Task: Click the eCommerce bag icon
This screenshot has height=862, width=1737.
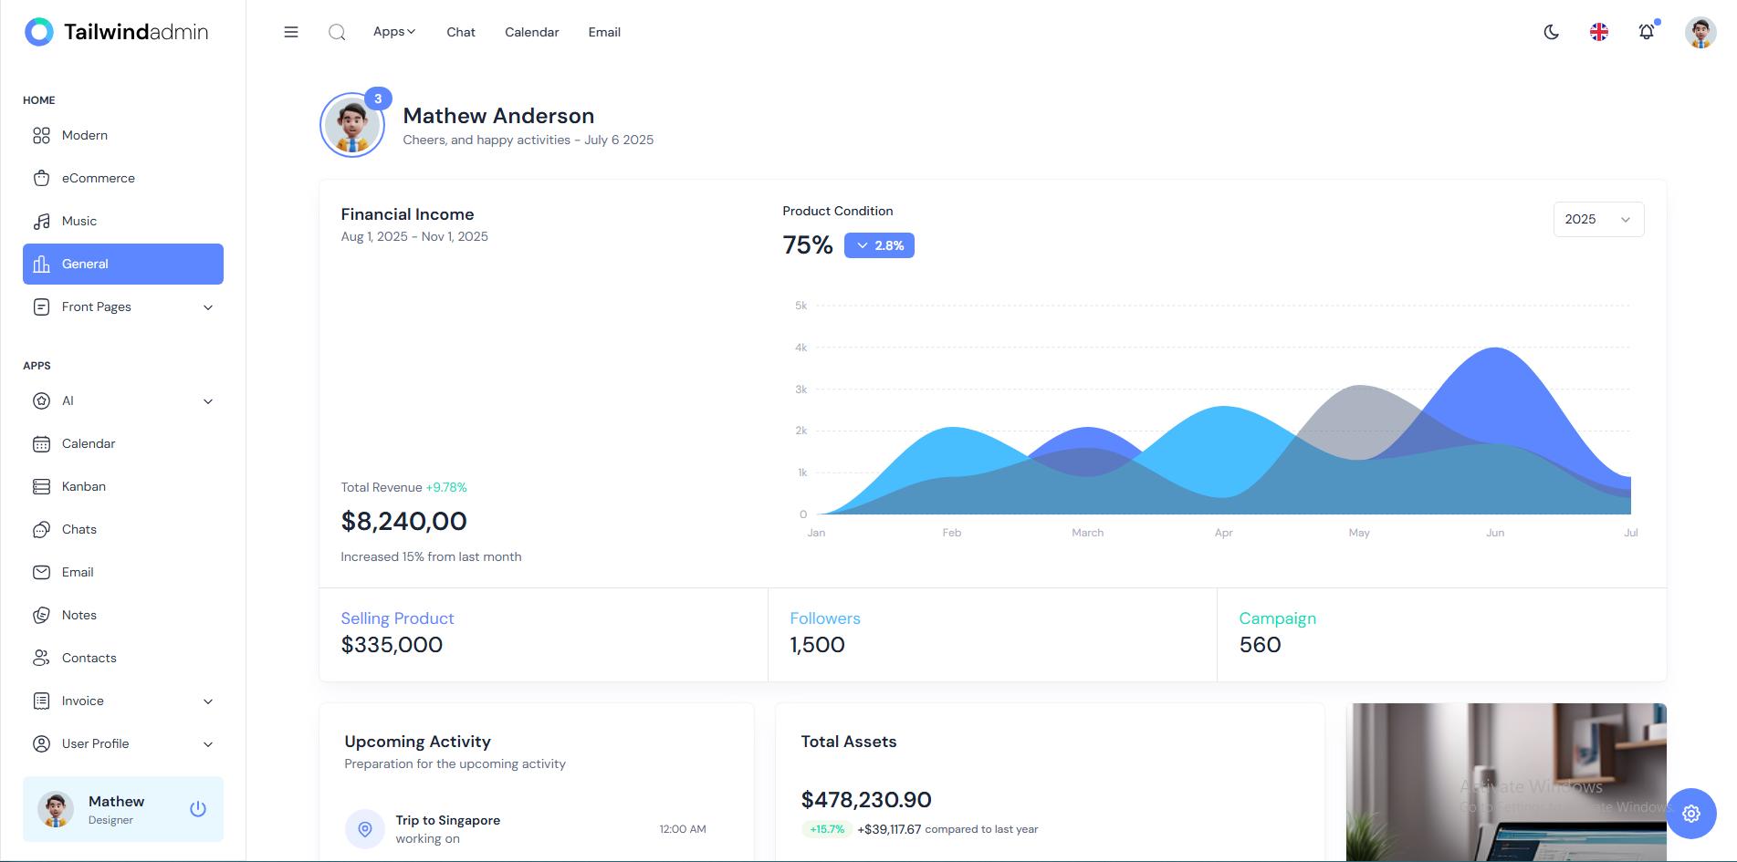Action: [x=41, y=179]
